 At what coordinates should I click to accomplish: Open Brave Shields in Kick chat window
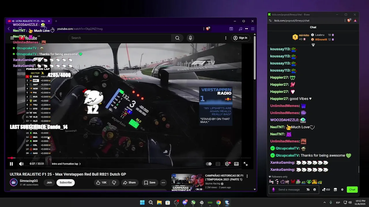click(x=349, y=20)
